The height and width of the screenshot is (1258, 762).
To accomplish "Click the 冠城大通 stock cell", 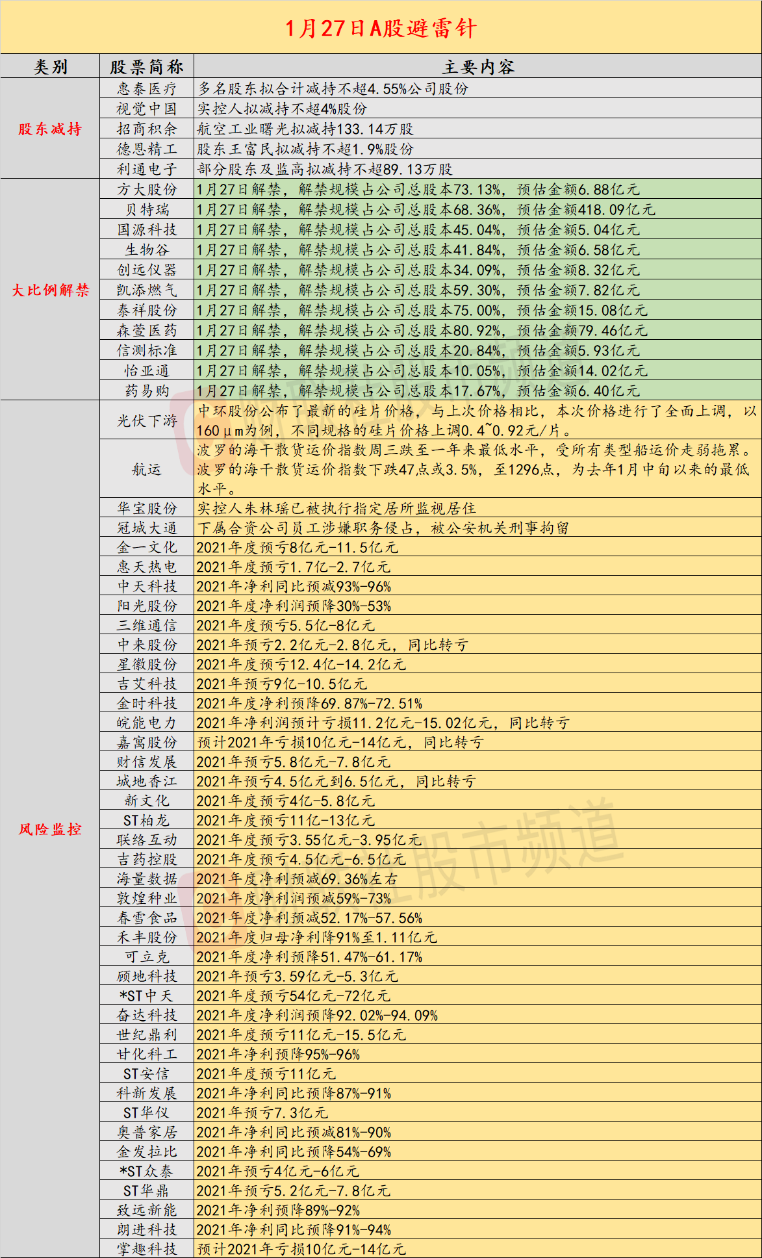I will pyautogui.click(x=147, y=528).
